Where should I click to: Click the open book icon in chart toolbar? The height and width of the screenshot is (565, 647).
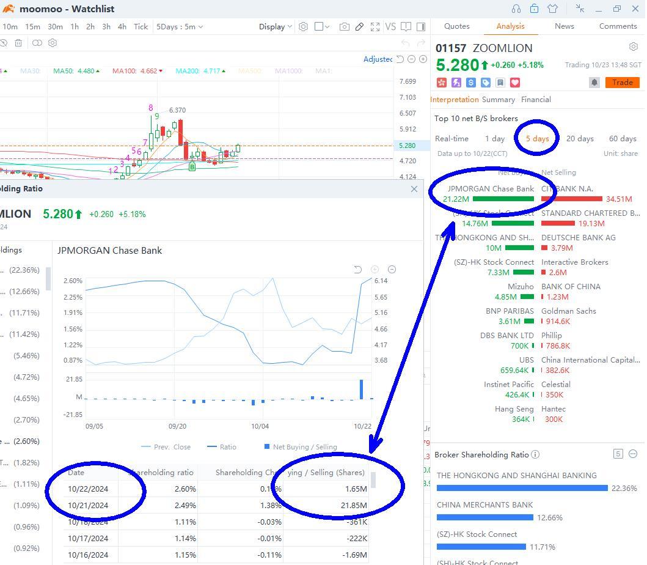pyautogui.click(x=406, y=27)
